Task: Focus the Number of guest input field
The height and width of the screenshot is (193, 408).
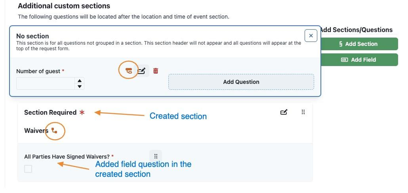Action: tap(46, 83)
